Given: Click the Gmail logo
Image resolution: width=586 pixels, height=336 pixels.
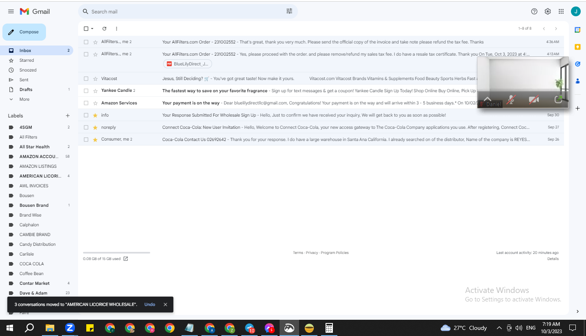Looking at the screenshot, I should click(35, 11).
